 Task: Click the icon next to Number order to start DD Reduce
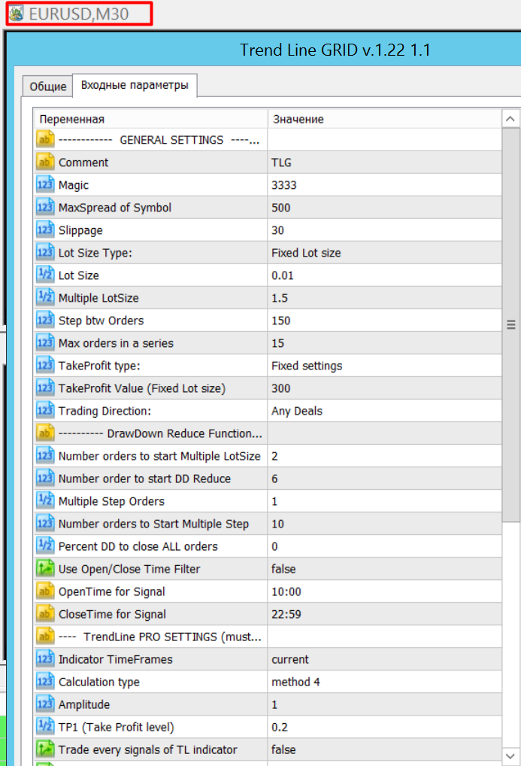pyautogui.click(x=45, y=479)
